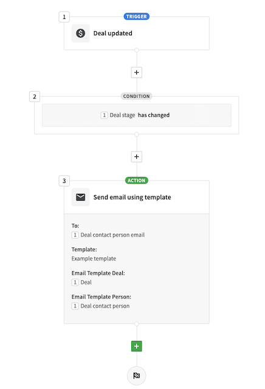The height and width of the screenshot is (389, 265).
Task: Click the green ACTION label
Action: (x=137, y=181)
